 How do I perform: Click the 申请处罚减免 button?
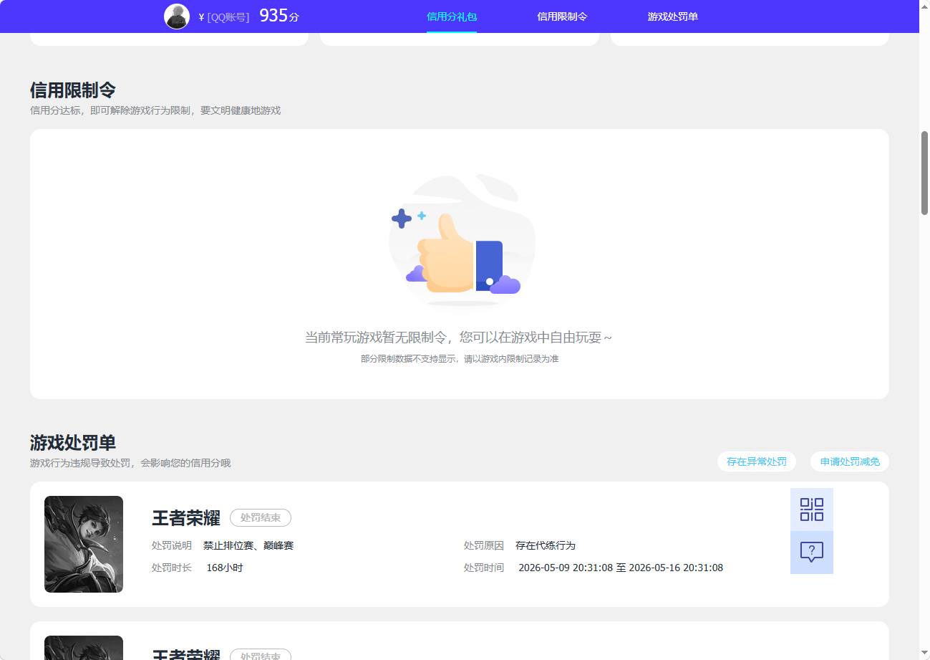click(850, 461)
